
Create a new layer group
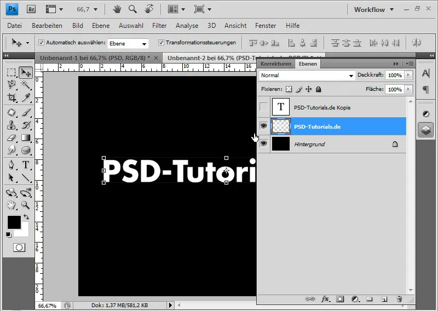pos(370,300)
